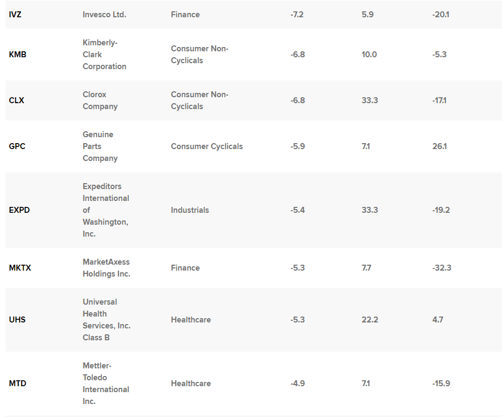This screenshot has height=417, width=502.
Task: Select Mettler-Toledo International Inc. name
Action: pyautogui.click(x=106, y=384)
